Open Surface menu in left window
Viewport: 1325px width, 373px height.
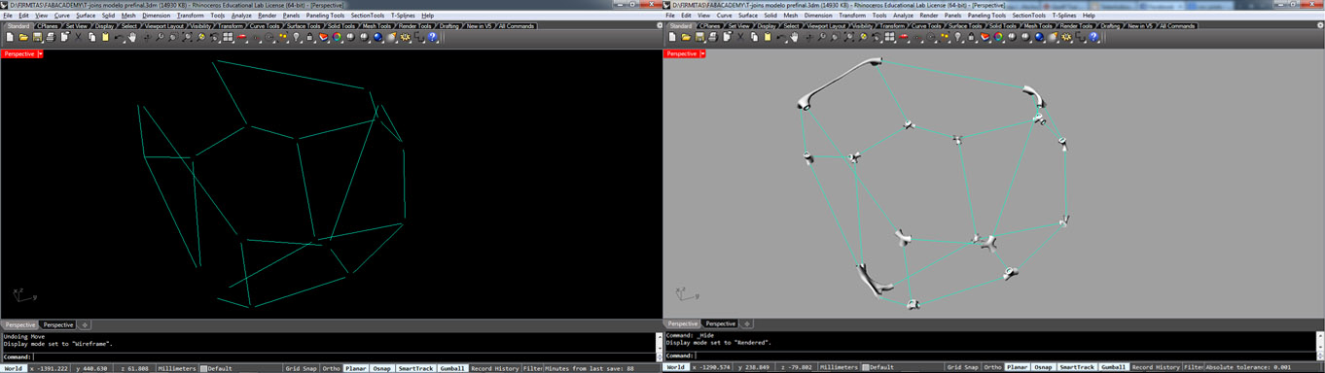(x=86, y=16)
